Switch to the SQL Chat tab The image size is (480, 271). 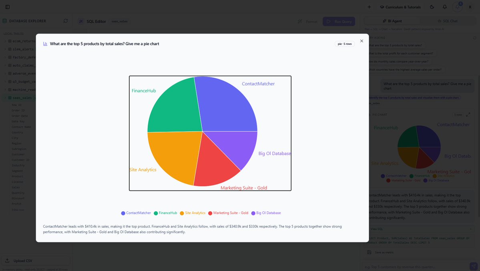tap(448, 21)
